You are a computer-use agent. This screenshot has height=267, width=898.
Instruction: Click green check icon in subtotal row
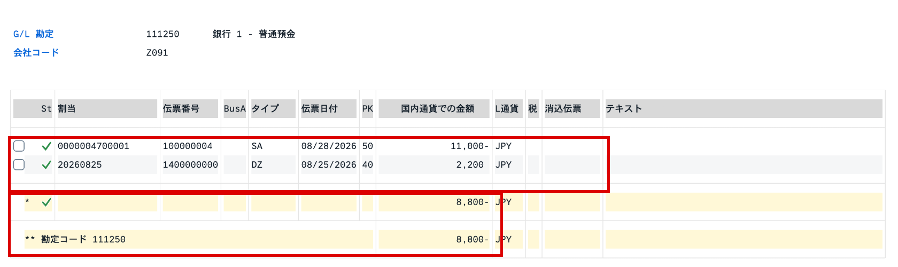(x=47, y=202)
